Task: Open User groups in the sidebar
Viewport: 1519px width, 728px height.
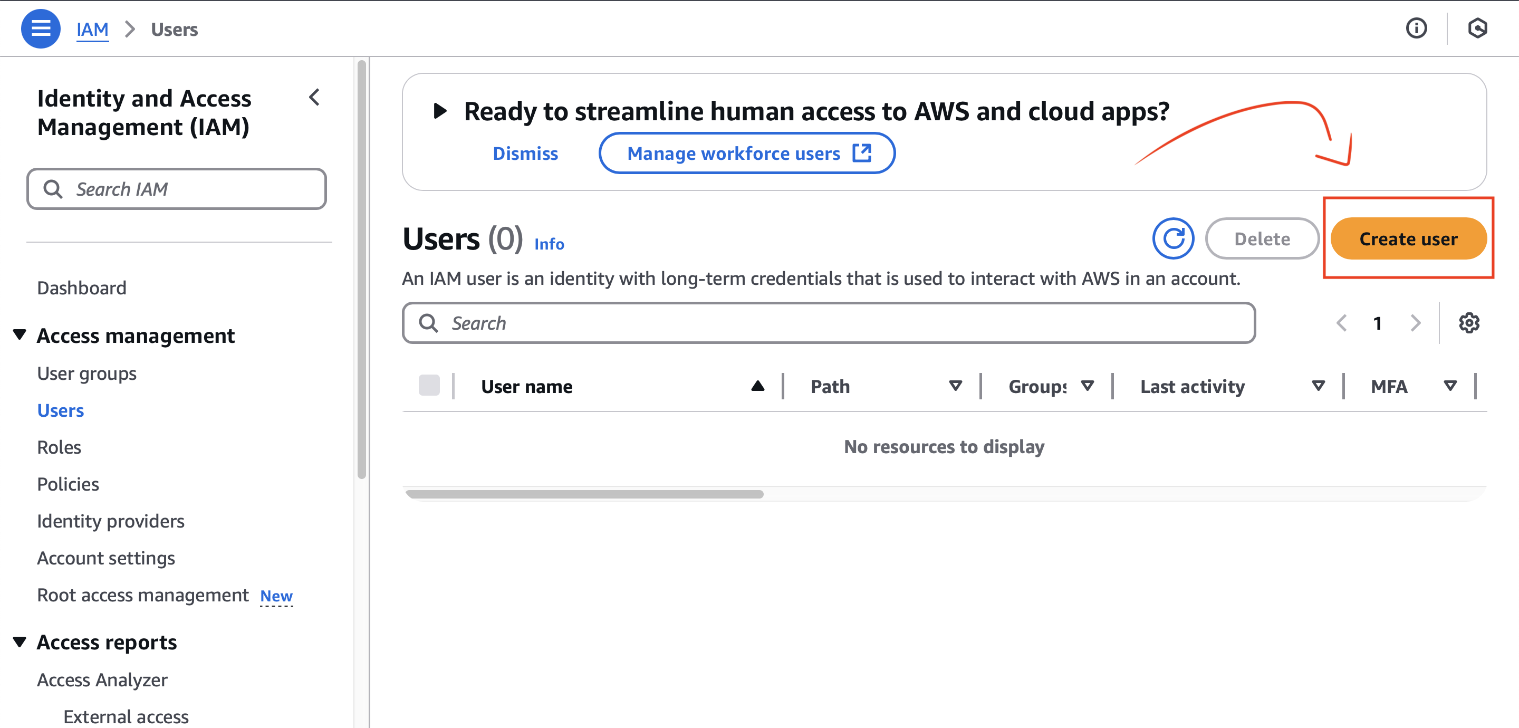Action: click(86, 373)
